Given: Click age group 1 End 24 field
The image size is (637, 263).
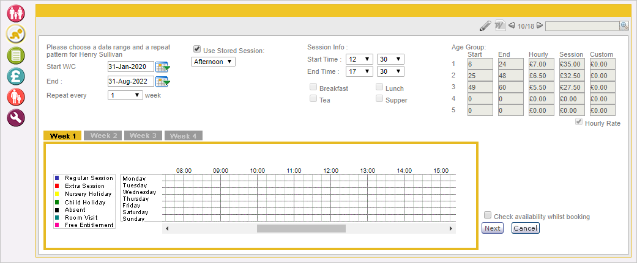Looking at the screenshot, I should click(511, 63).
